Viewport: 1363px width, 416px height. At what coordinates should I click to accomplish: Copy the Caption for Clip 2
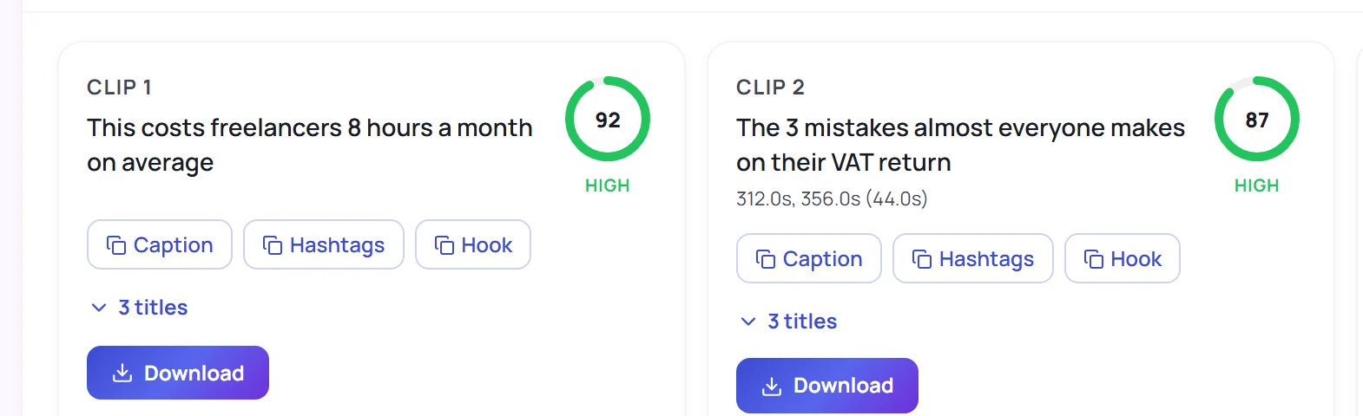(809, 259)
